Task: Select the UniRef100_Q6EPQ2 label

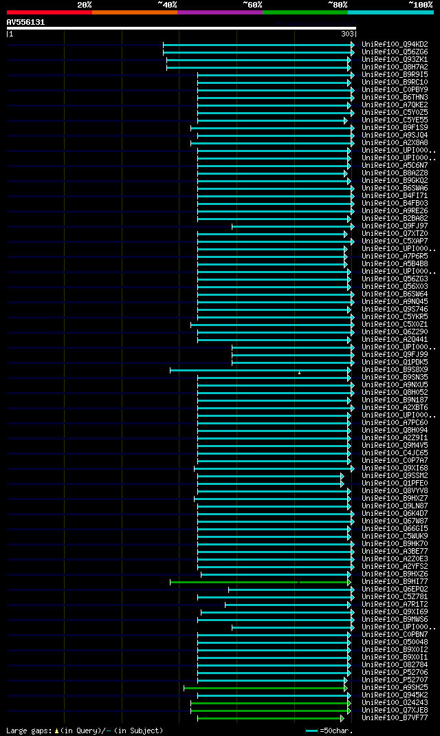Action: [395, 589]
